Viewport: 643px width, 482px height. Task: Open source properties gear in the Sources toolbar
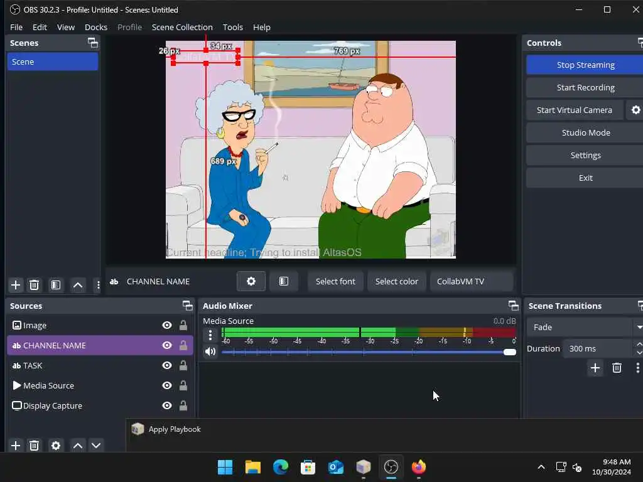tap(56, 446)
